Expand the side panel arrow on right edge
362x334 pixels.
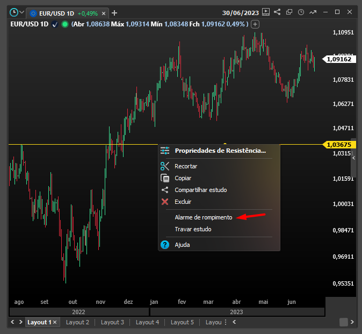tap(353, 158)
